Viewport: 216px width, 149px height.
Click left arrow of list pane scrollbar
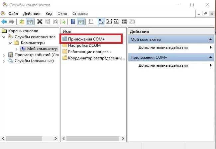click(63, 138)
